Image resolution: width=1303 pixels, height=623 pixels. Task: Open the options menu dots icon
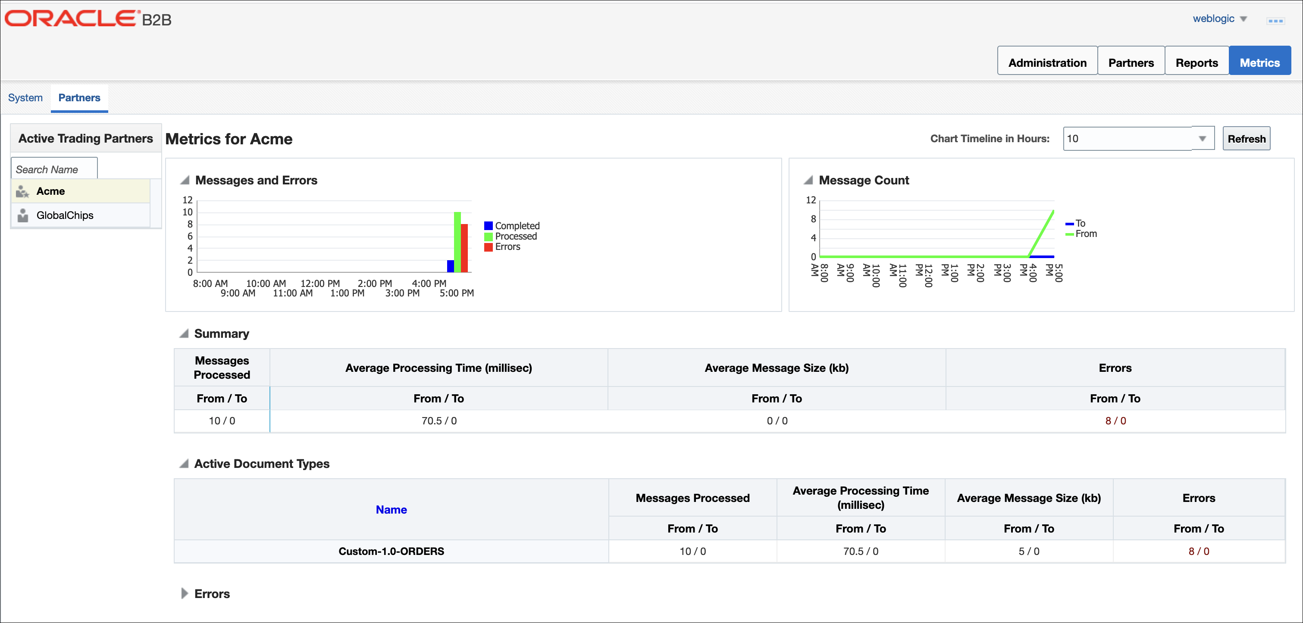1275,21
